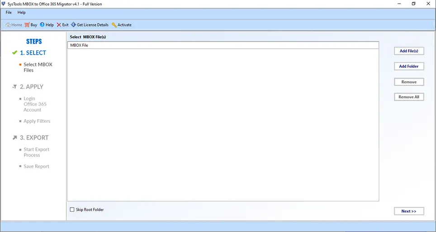Click the SysTools app icon in title bar
Screen dimensions: 436x232
point(3,4)
